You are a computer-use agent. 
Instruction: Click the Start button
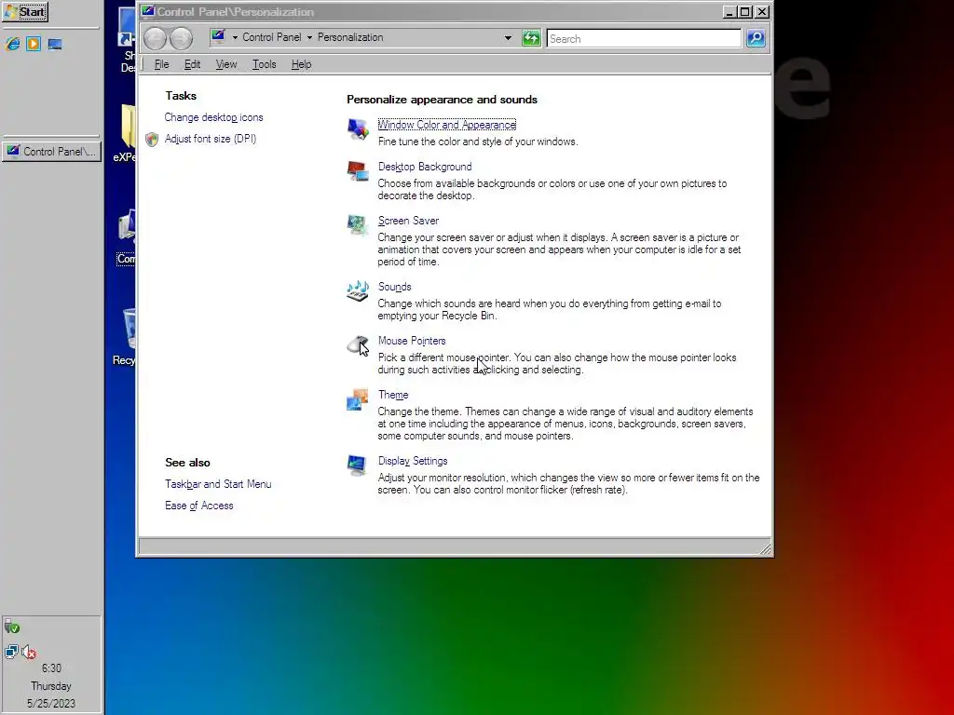pos(25,11)
